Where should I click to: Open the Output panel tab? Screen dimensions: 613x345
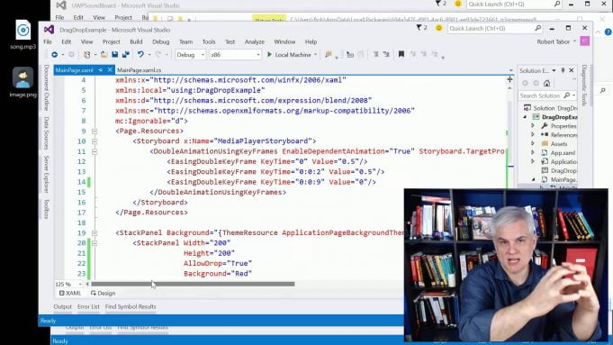[x=62, y=306]
